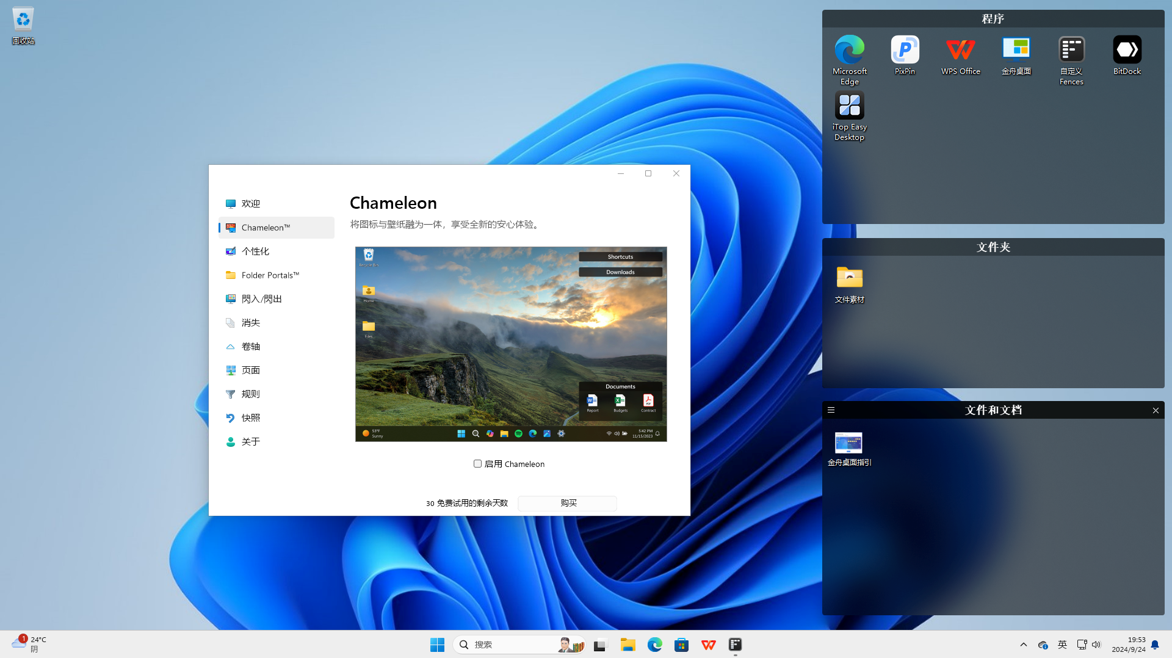Image resolution: width=1172 pixels, height=658 pixels.
Task: Switch to the 快照 settings page
Action: [x=250, y=418]
